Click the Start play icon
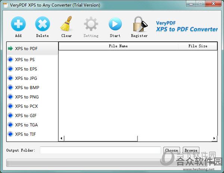Viewport: 224px width, 173px height. tap(115, 24)
